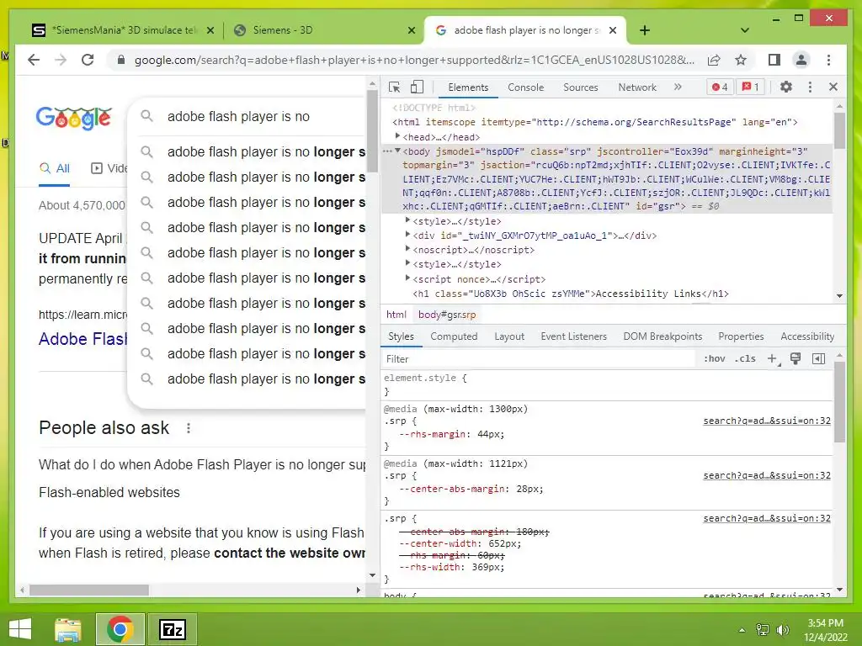The image size is (862, 646).
Task: Share this page via share icon
Action: 714,60
